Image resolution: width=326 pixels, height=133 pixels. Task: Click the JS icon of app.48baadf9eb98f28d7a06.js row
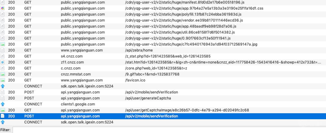tap(2, 26)
